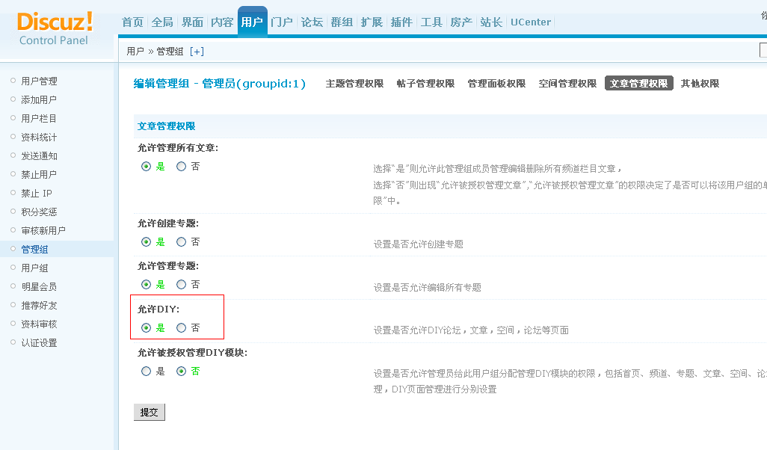Open 发送通知 in the sidebar
Image resolution: width=767 pixels, height=450 pixels.
click(x=39, y=156)
